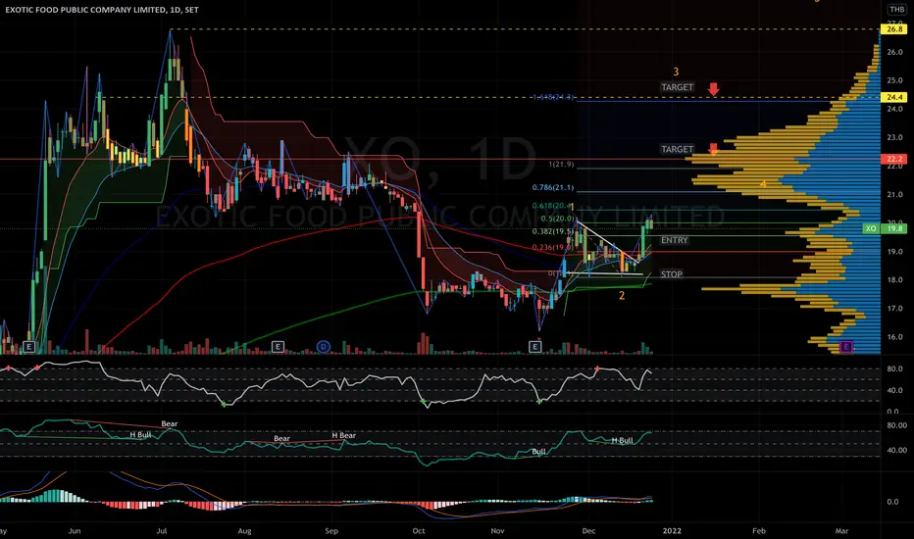This screenshot has width=914, height=539.
Task: Select wave number 3 above TARGET
Action: click(x=676, y=72)
